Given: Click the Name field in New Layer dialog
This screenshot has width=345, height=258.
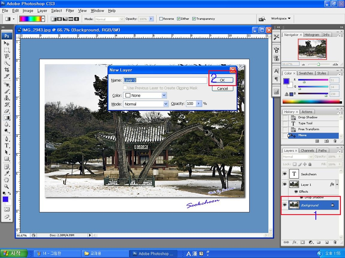Looking at the screenshot, I should pyautogui.click(x=165, y=80).
